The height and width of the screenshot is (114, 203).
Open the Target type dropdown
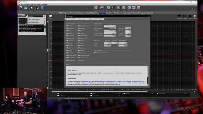(110, 26)
